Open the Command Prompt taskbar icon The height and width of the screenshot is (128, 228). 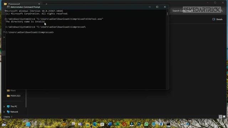168,124
